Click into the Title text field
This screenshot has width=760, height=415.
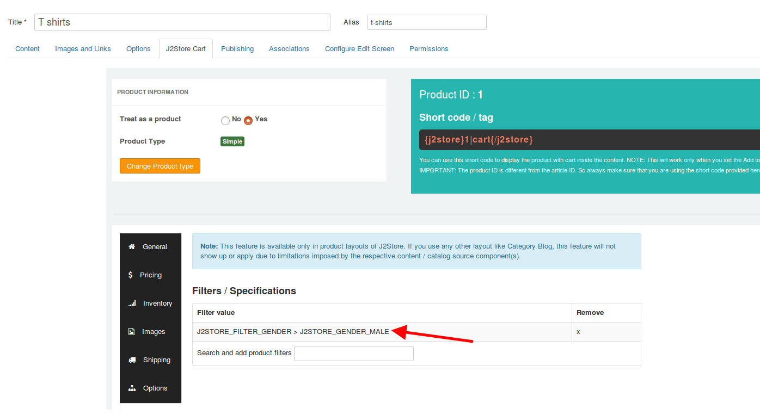182,22
